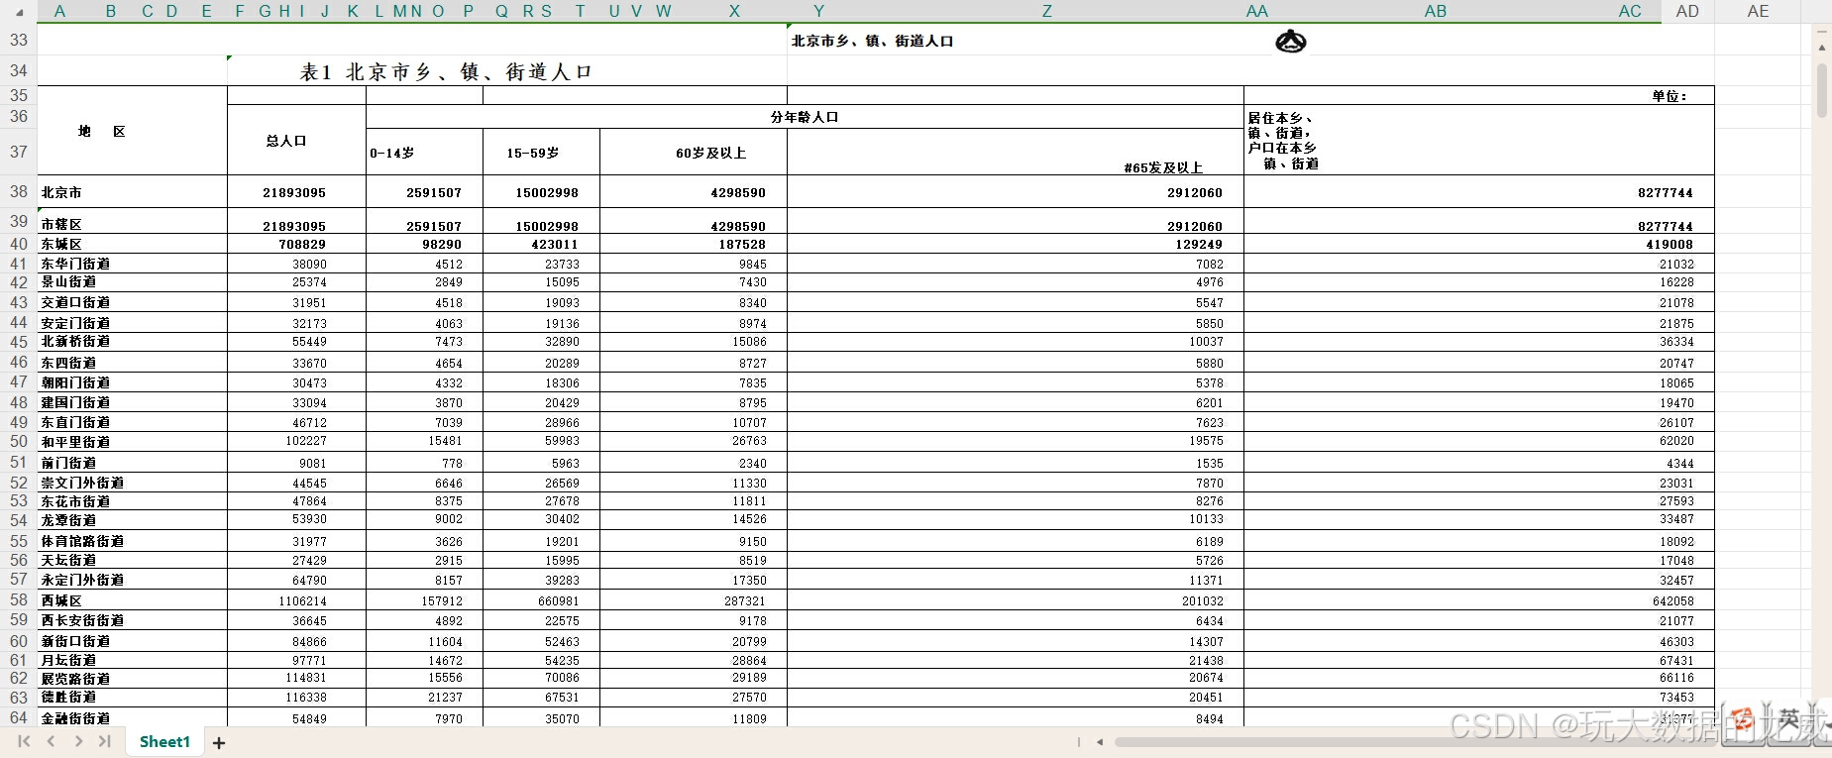Click the horizontal scrollbar left arrow

click(x=1100, y=741)
